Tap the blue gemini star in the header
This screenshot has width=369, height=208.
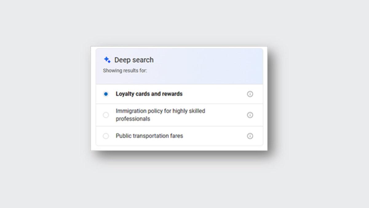click(x=107, y=60)
